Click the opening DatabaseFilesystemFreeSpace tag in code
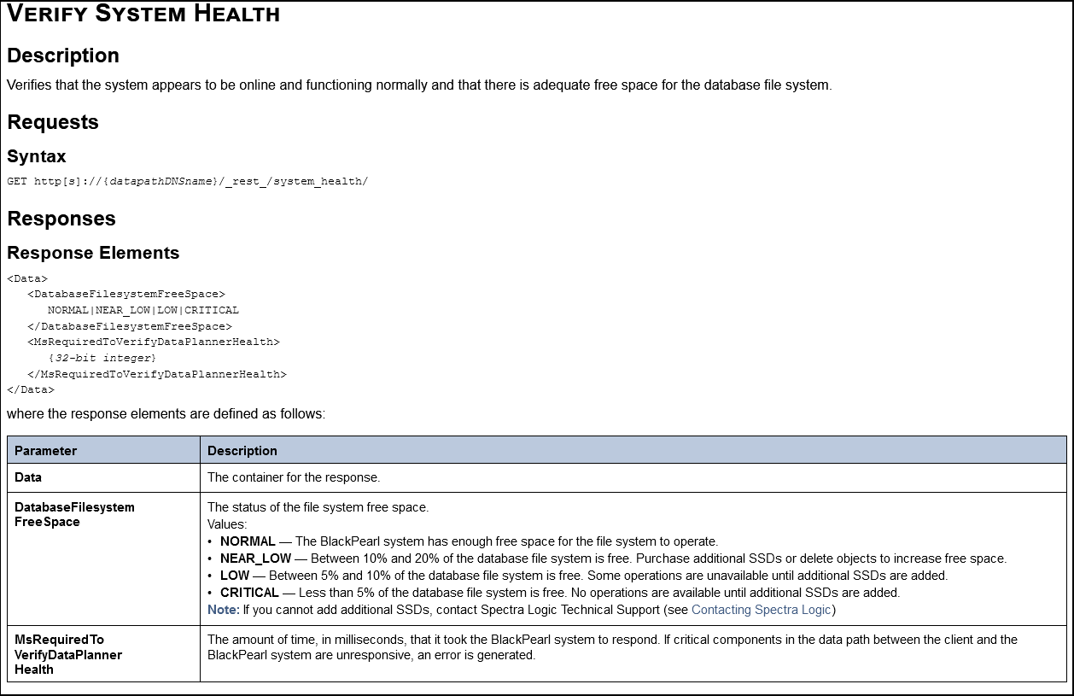The width and height of the screenshot is (1074, 696). [x=126, y=295]
